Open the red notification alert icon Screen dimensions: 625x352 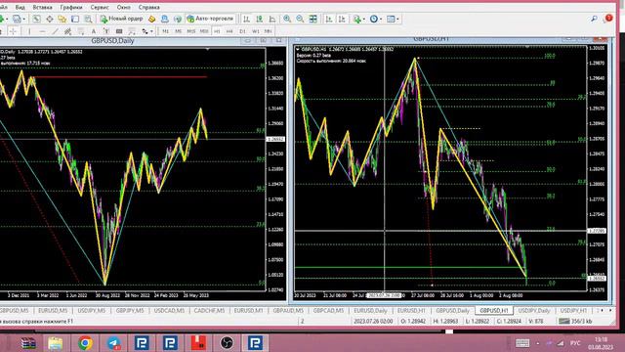[608, 18]
